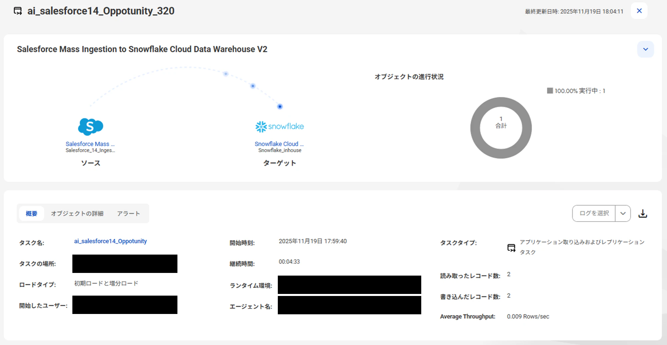
Task: Expand the ログを選択 dropdown arrow
Action: (x=623, y=214)
